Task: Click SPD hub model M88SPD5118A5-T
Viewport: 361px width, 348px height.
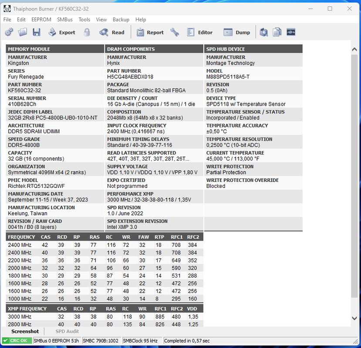Action: tap(228, 77)
